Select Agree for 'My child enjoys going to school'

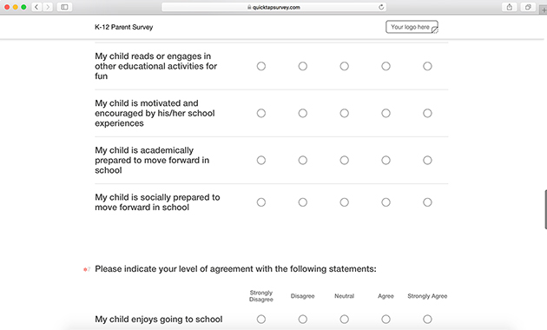coord(386,320)
